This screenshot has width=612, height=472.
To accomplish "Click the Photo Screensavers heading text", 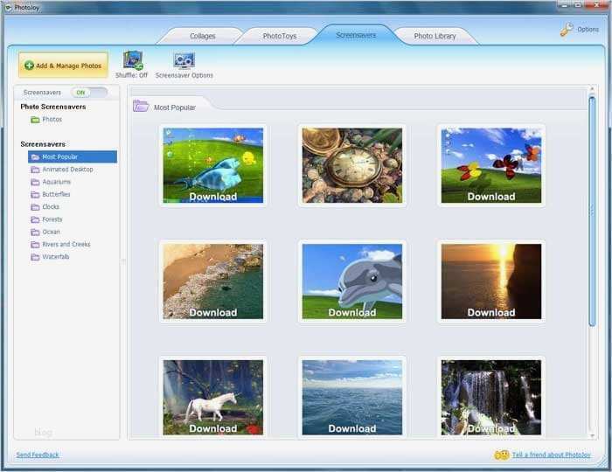I will tap(53, 107).
